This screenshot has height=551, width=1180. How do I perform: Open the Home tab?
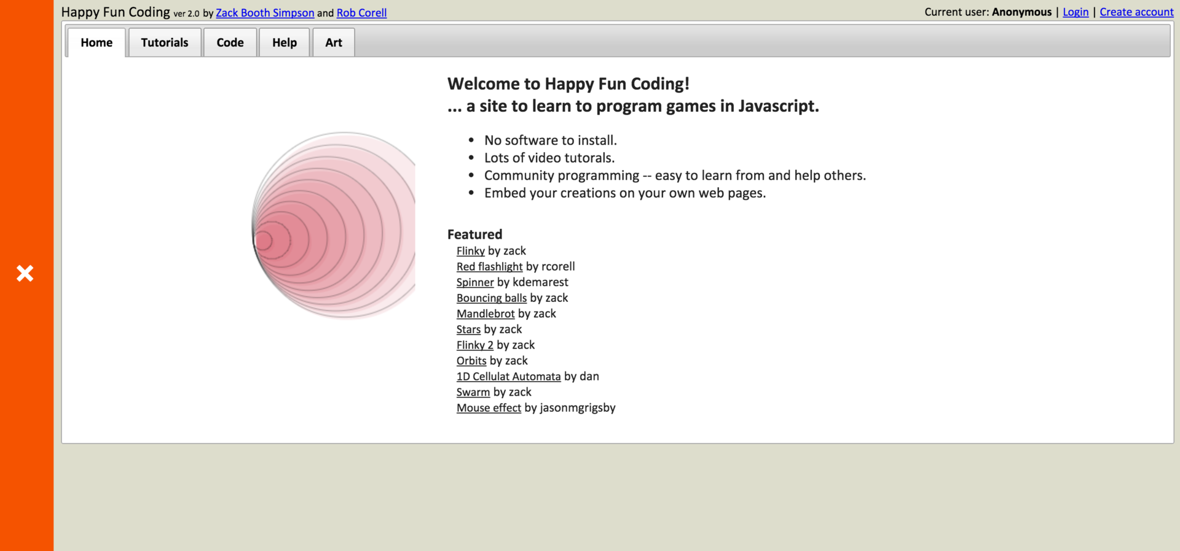[96, 42]
